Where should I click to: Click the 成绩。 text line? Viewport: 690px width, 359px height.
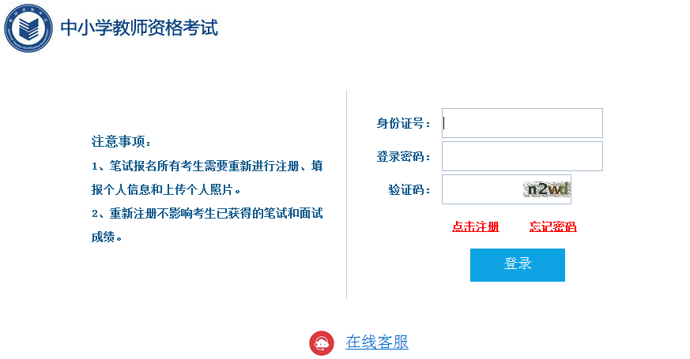(107, 237)
